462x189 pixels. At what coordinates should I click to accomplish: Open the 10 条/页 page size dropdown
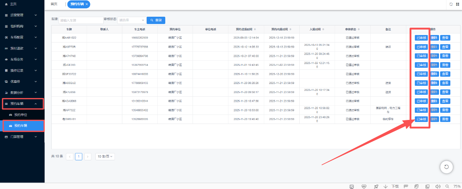(x=105, y=157)
